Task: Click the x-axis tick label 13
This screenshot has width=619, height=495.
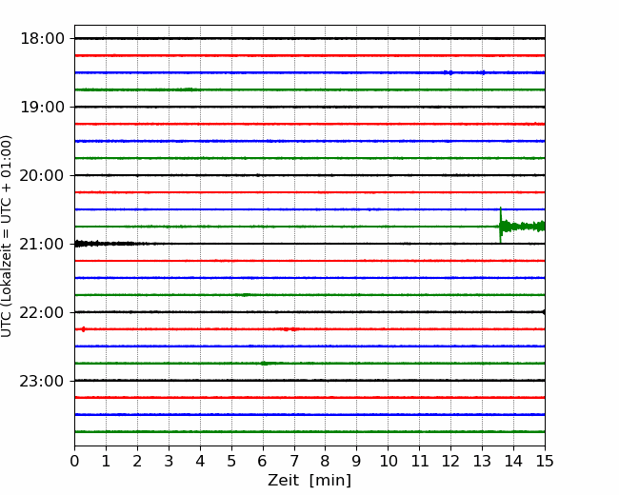Action: click(482, 461)
